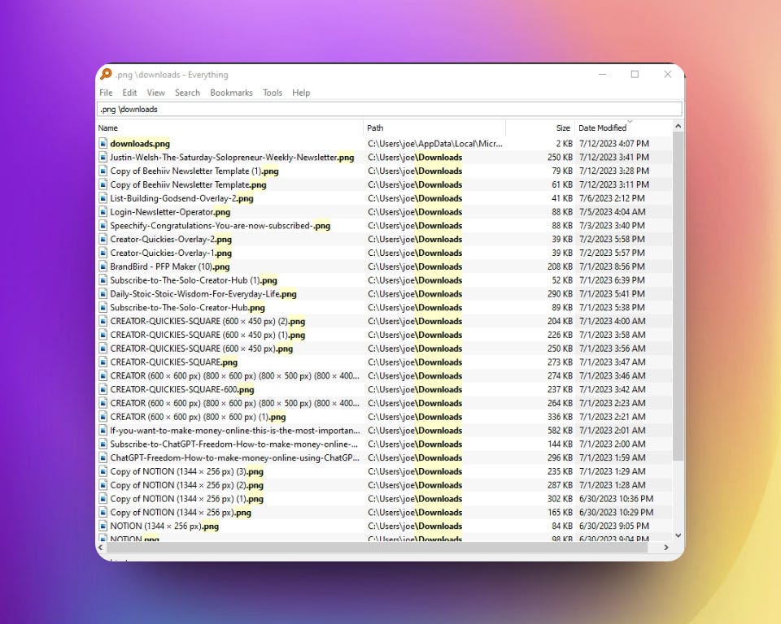Click horizontal scrollbar left arrow

coord(101,548)
